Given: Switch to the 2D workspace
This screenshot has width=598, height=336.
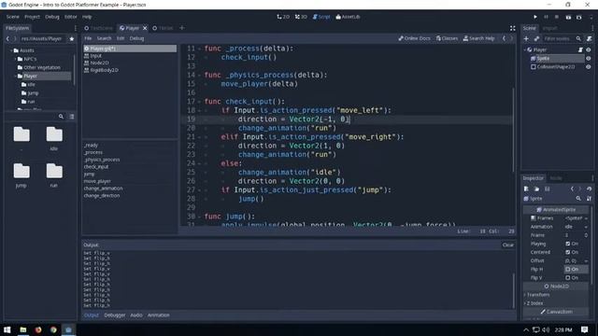Looking at the screenshot, I should coord(283,17).
